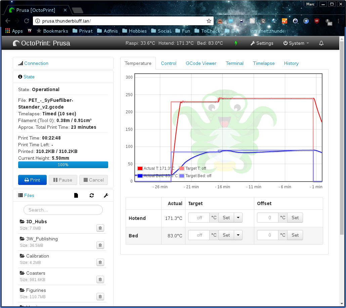The width and height of the screenshot is (346, 308).
Task: Open the file list wrench settings
Action: (106, 195)
